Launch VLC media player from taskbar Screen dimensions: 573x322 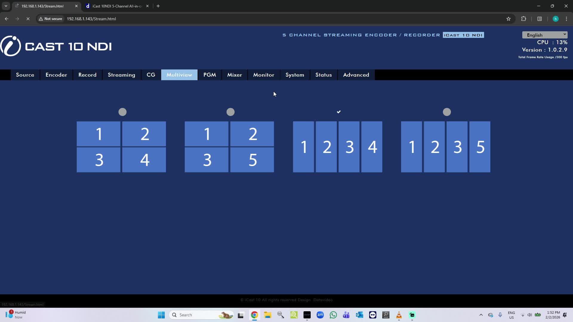399,315
